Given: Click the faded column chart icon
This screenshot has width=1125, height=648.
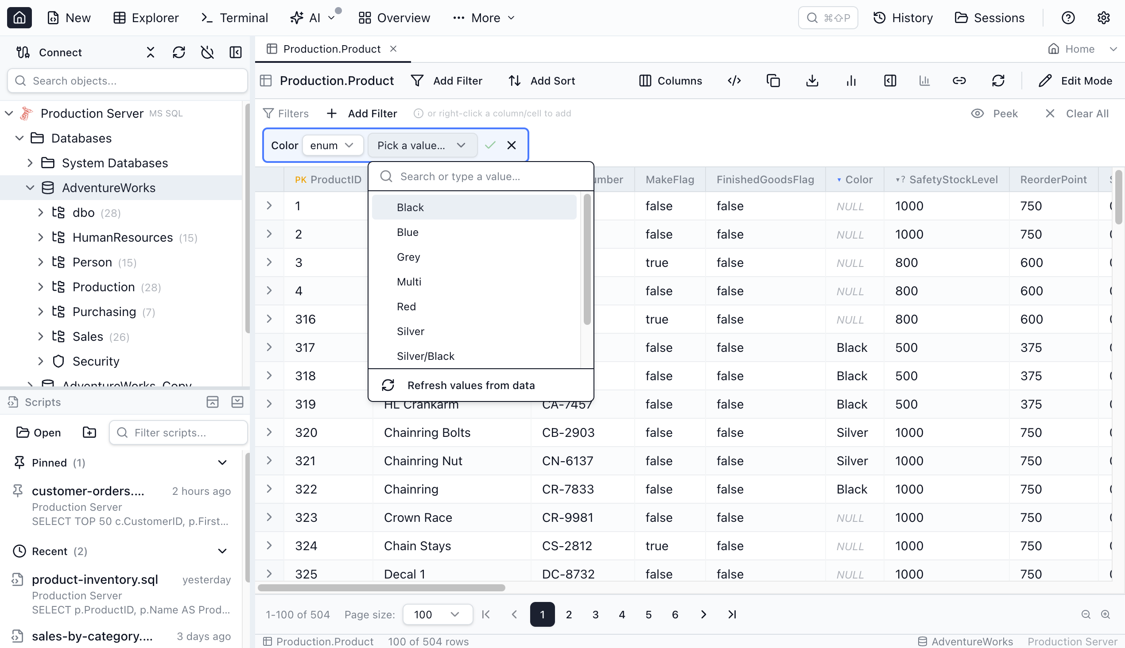Looking at the screenshot, I should (925, 81).
